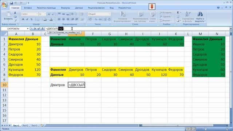
Task: Open Найти и выделить binoculars menu
Action: pyautogui.click(x=200, y=17)
